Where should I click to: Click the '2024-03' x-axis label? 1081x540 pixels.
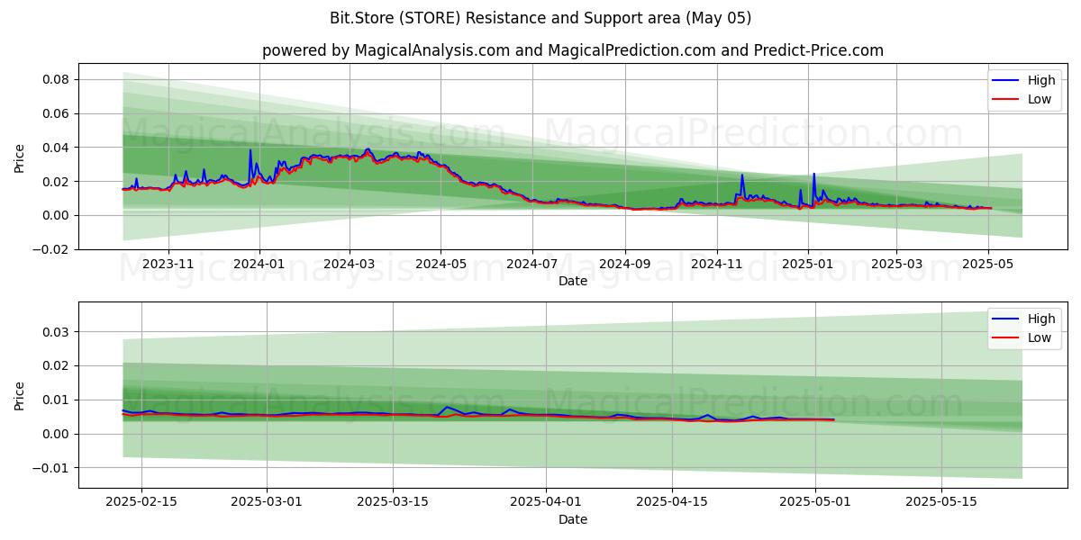pos(350,264)
